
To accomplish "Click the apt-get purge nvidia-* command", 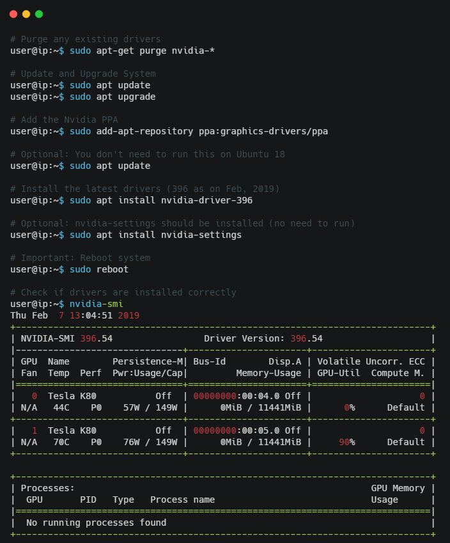I will [155, 51].
